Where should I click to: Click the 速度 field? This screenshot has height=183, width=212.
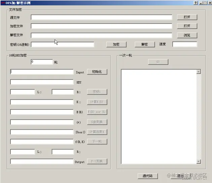click(185, 44)
